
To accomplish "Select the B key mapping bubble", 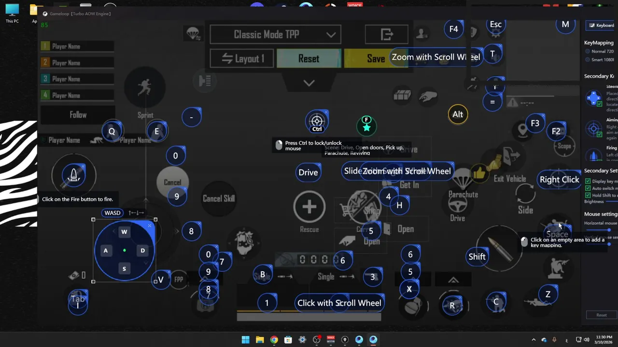I will 263,275.
